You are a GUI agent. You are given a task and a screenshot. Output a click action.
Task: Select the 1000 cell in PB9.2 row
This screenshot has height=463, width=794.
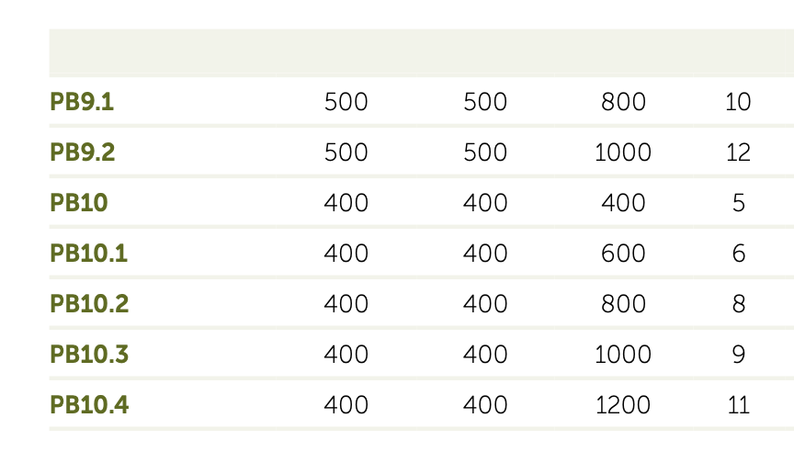(623, 152)
